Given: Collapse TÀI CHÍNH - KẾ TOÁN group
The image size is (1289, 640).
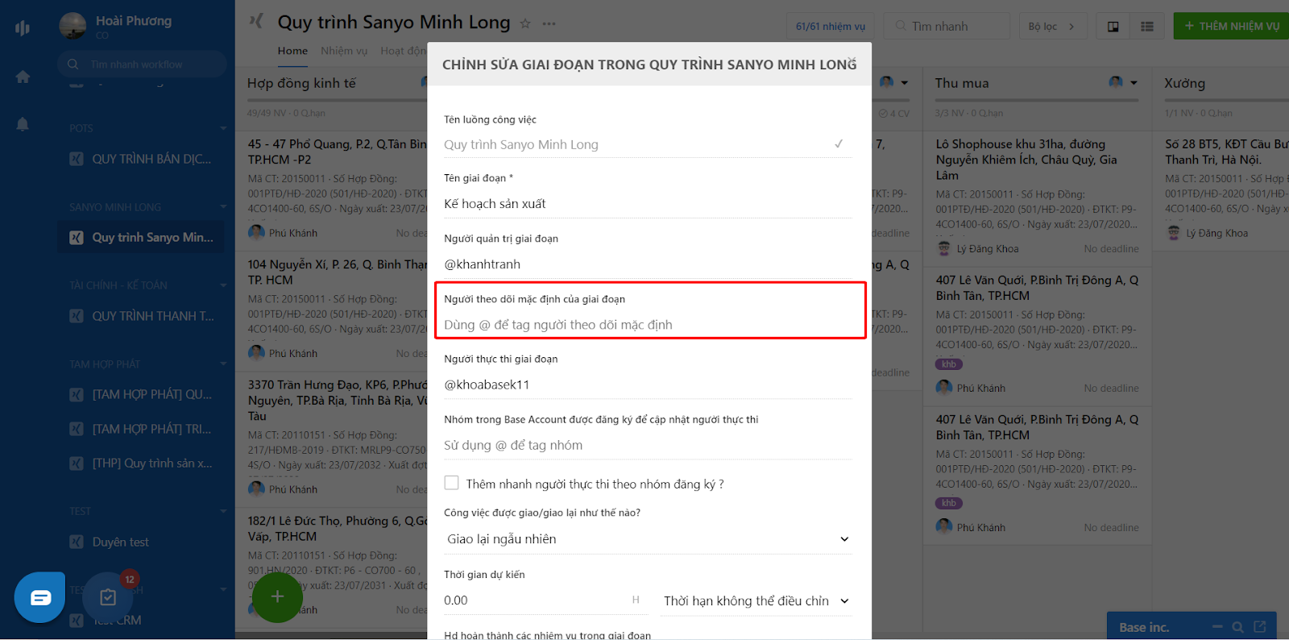Looking at the screenshot, I should point(223,285).
